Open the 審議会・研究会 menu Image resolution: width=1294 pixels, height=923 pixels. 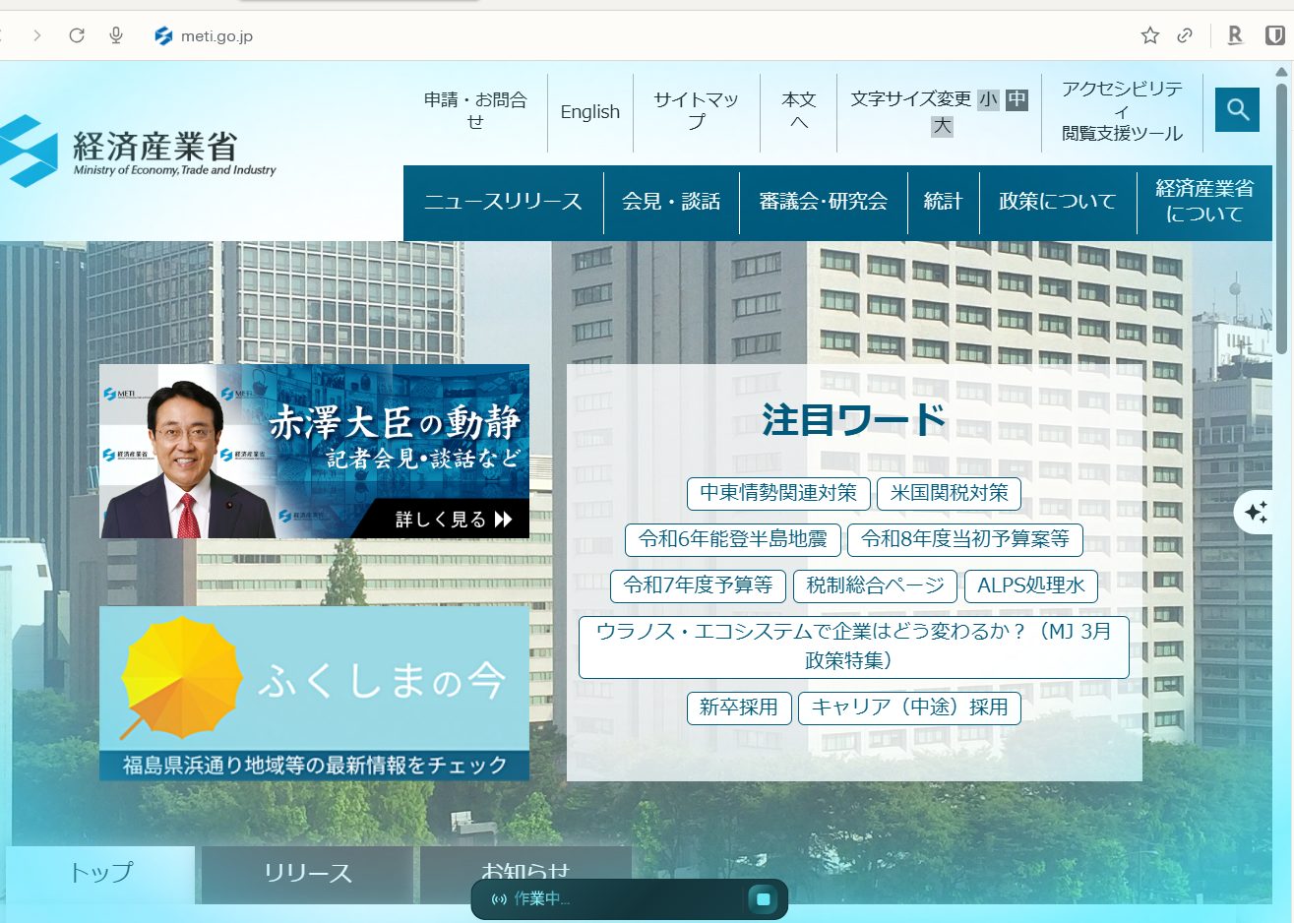click(823, 202)
